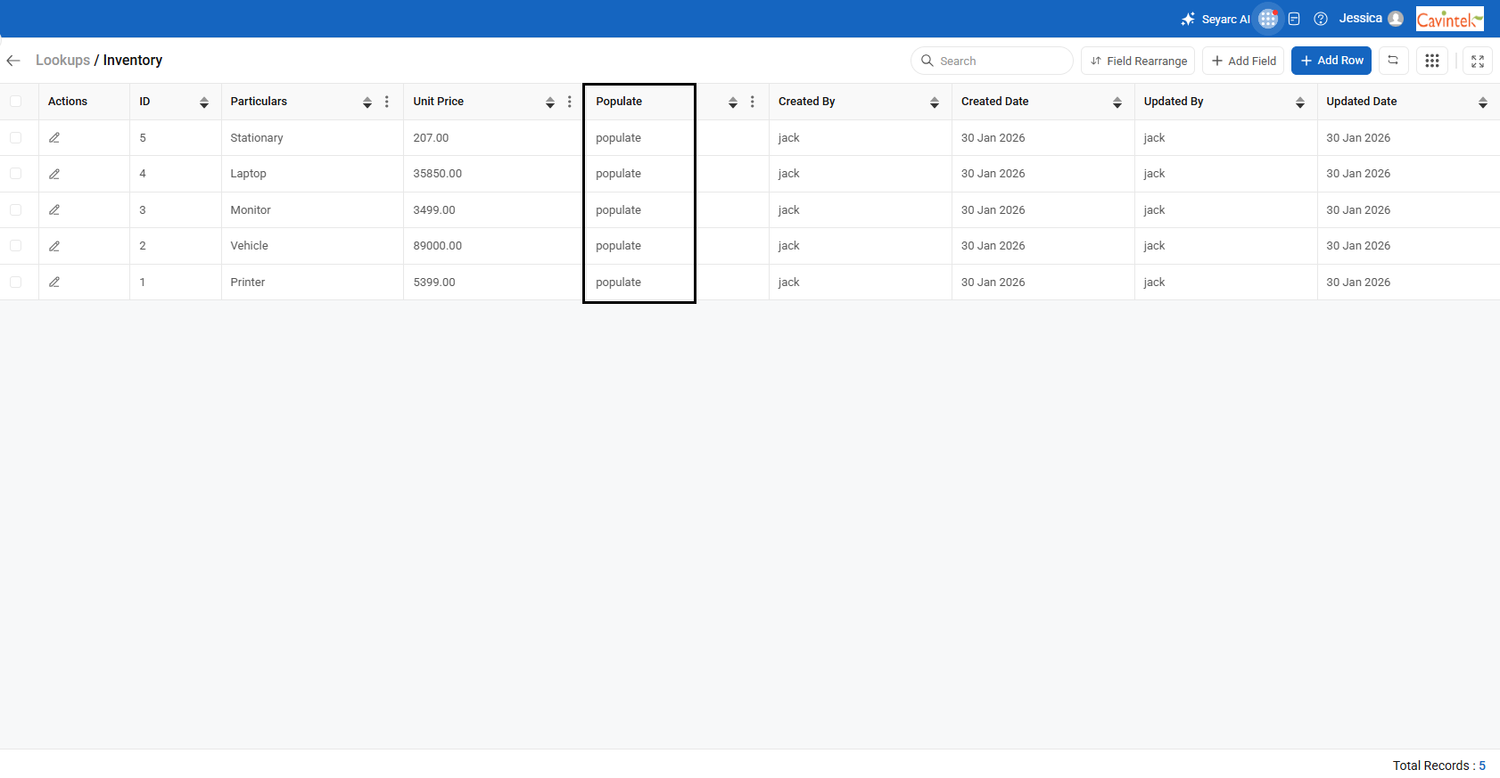Open the grid view icon in toolbar

point(1432,61)
